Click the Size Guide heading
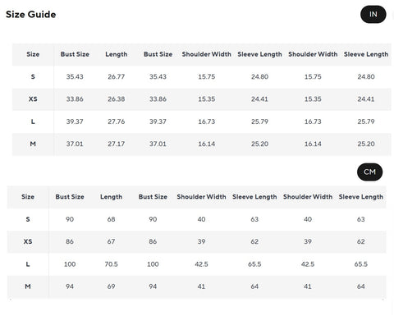394x330 pixels. pos(31,14)
